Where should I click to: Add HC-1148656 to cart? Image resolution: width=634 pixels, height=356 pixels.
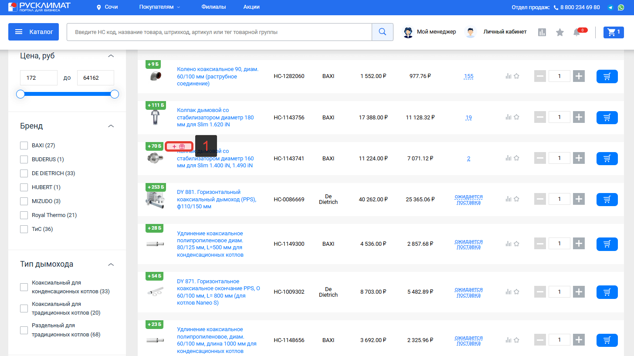point(607,340)
